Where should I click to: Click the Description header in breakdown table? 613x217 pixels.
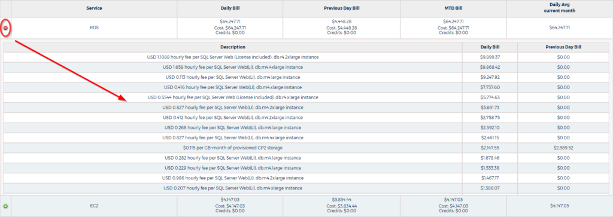[233, 47]
